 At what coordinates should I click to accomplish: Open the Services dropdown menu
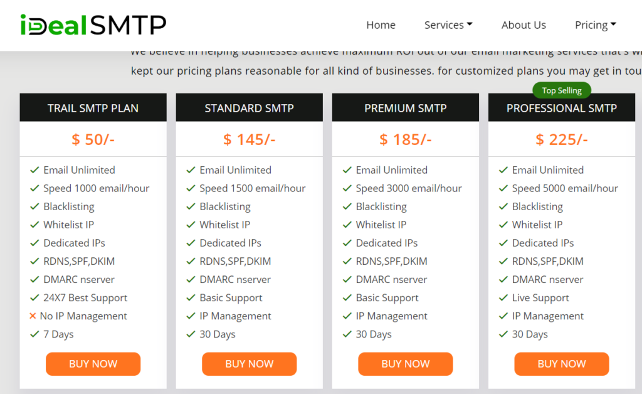click(448, 24)
